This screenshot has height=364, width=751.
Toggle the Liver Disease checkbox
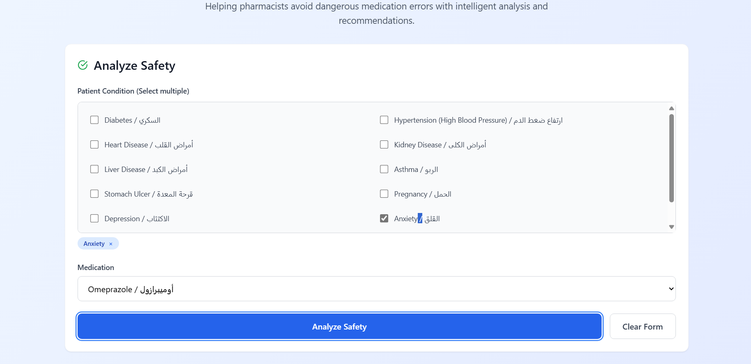tap(94, 169)
